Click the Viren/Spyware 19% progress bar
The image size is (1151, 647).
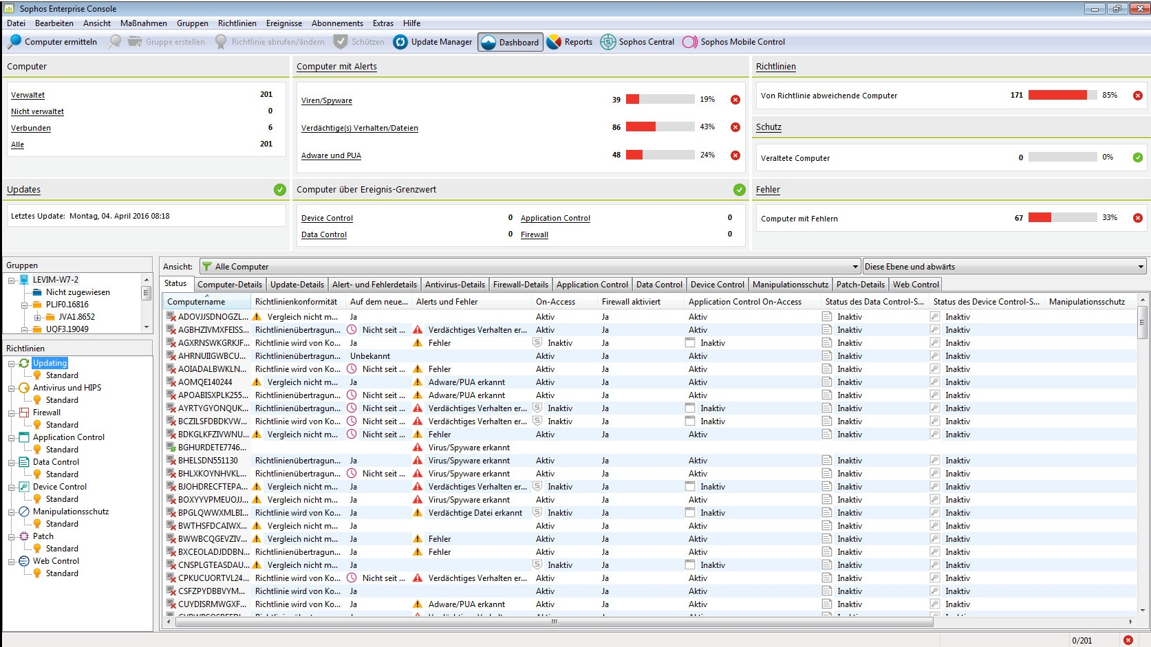(x=660, y=100)
